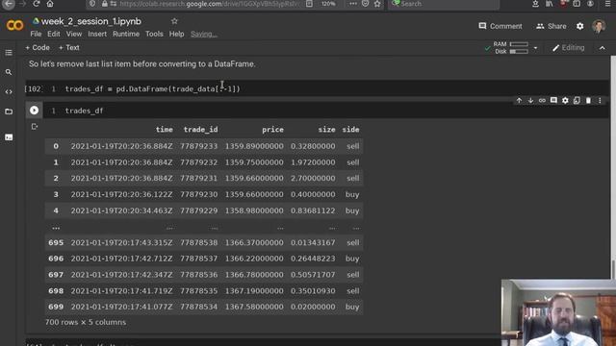Star the notebook week_2_session_1.ipynb
This screenshot has height=346, width=616.
click(174, 21)
